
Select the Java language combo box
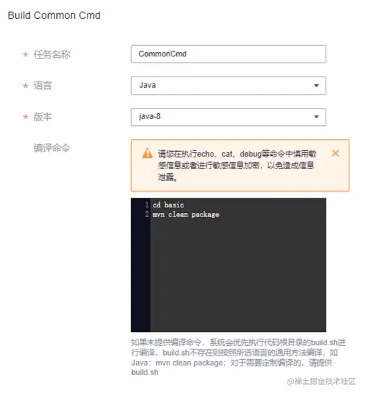[x=228, y=86]
